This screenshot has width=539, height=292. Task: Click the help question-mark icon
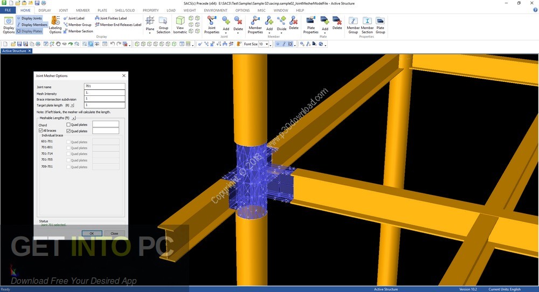click(x=535, y=10)
